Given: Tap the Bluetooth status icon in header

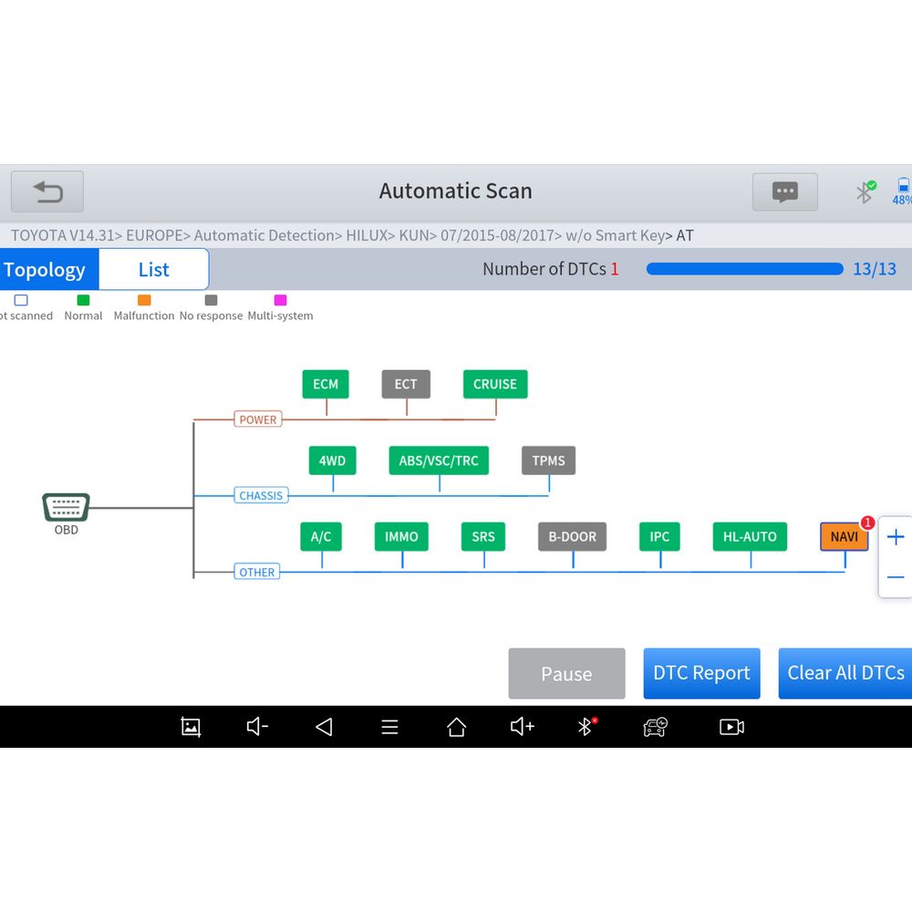Looking at the screenshot, I should coord(865,192).
